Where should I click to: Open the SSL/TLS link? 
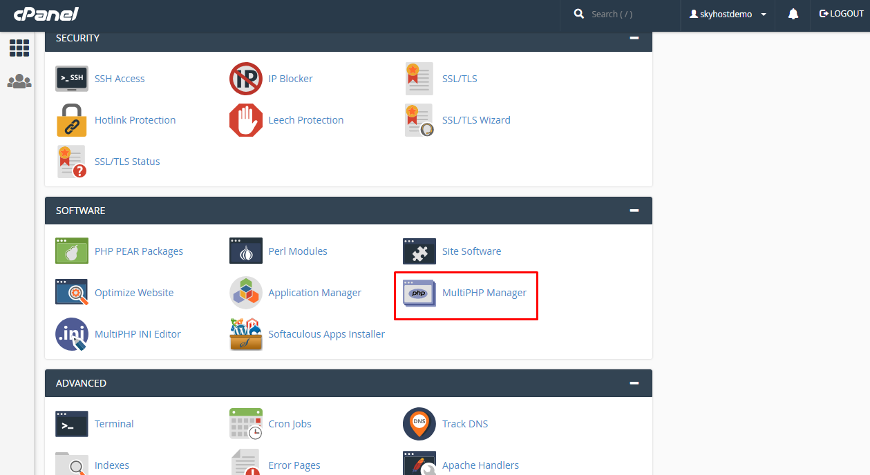point(460,79)
